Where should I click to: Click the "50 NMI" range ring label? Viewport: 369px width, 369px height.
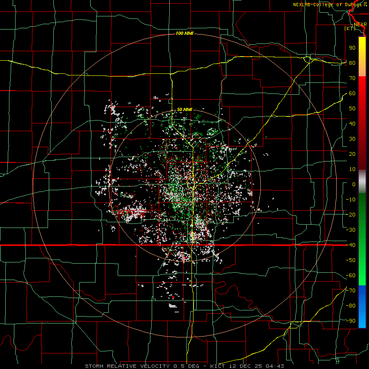pyautogui.click(x=184, y=109)
